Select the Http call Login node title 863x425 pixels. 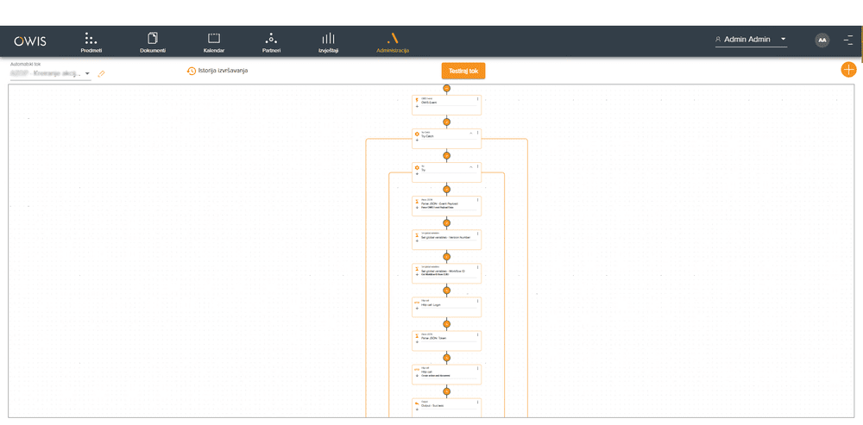(431, 304)
